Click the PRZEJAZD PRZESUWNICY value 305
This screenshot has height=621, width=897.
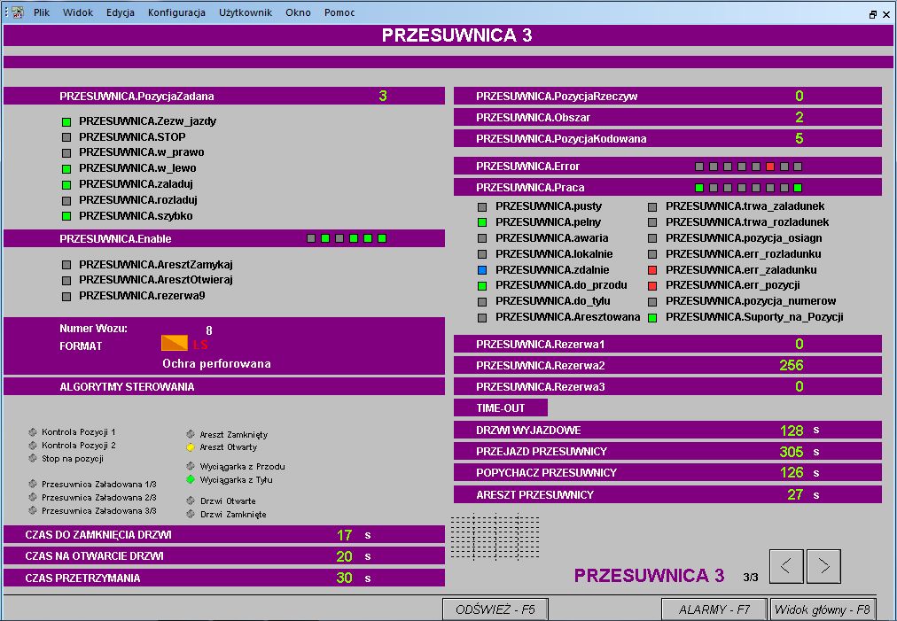pyautogui.click(x=792, y=452)
